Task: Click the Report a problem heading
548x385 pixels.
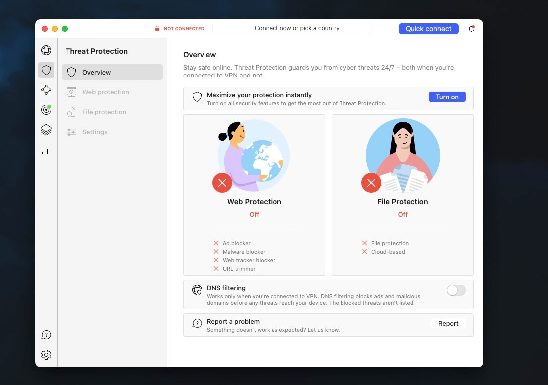Action: click(233, 322)
